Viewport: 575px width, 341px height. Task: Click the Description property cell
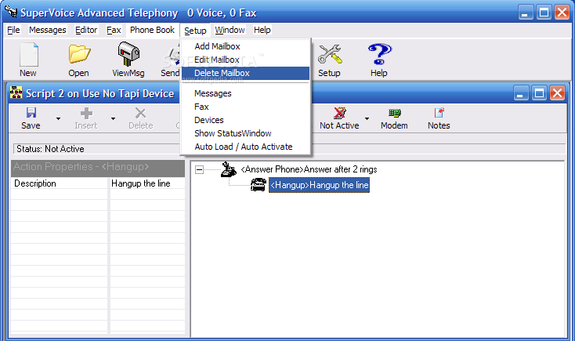pyautogui.click(x=59, y=183)
